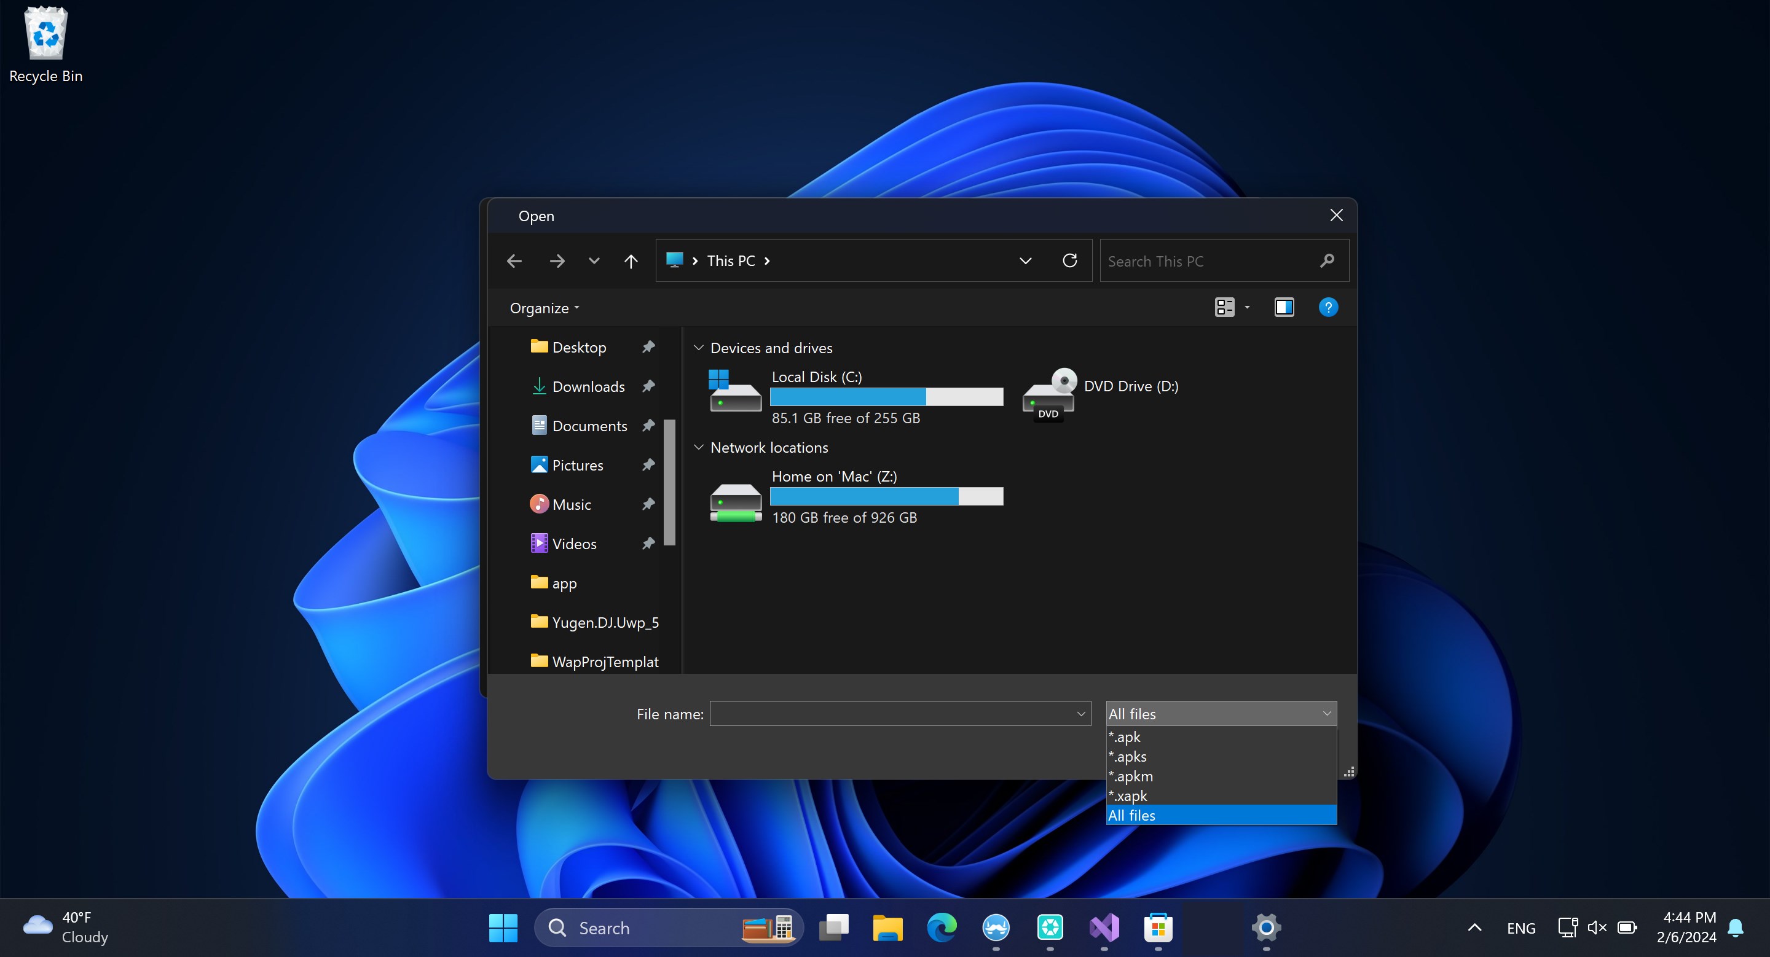Navigate back using the back arrow

click(514, 261)
